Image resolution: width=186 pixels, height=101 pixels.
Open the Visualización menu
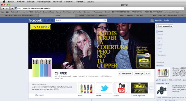coord(44,2)
